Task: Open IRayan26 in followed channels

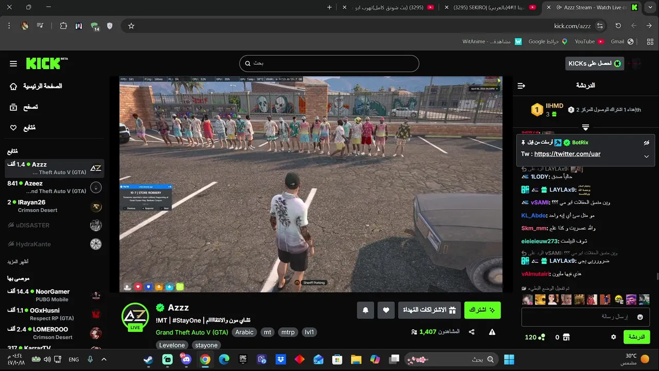Action: coord(55,206)
